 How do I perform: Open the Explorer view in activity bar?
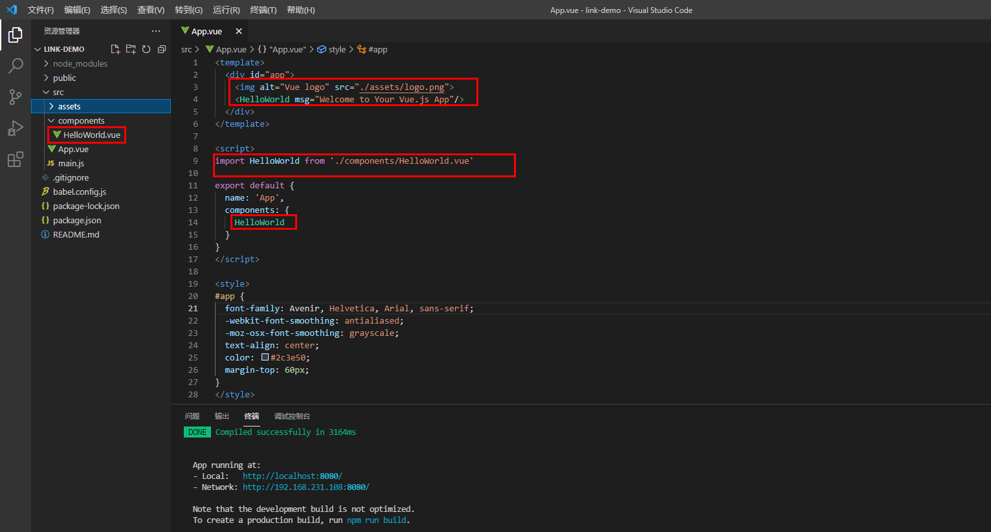[16, 35]
